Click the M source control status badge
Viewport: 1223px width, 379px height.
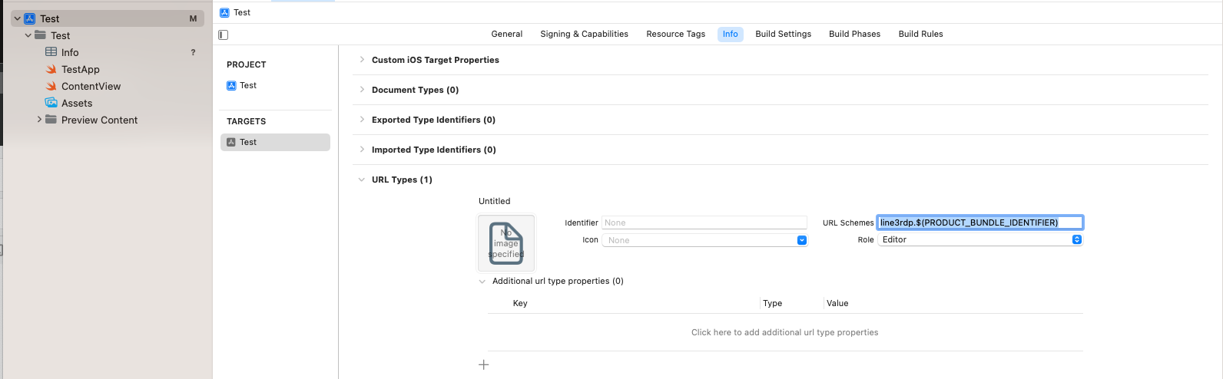[193, 18]
